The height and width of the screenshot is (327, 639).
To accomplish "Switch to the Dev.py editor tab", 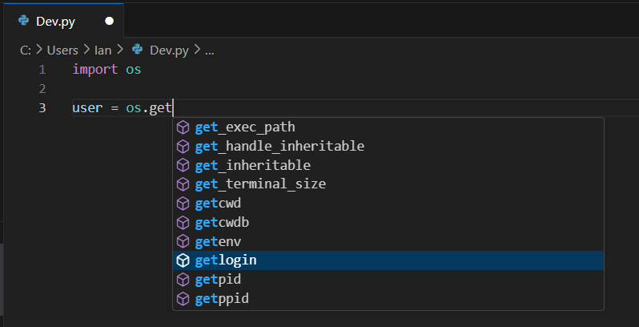I will pos(55,21).
